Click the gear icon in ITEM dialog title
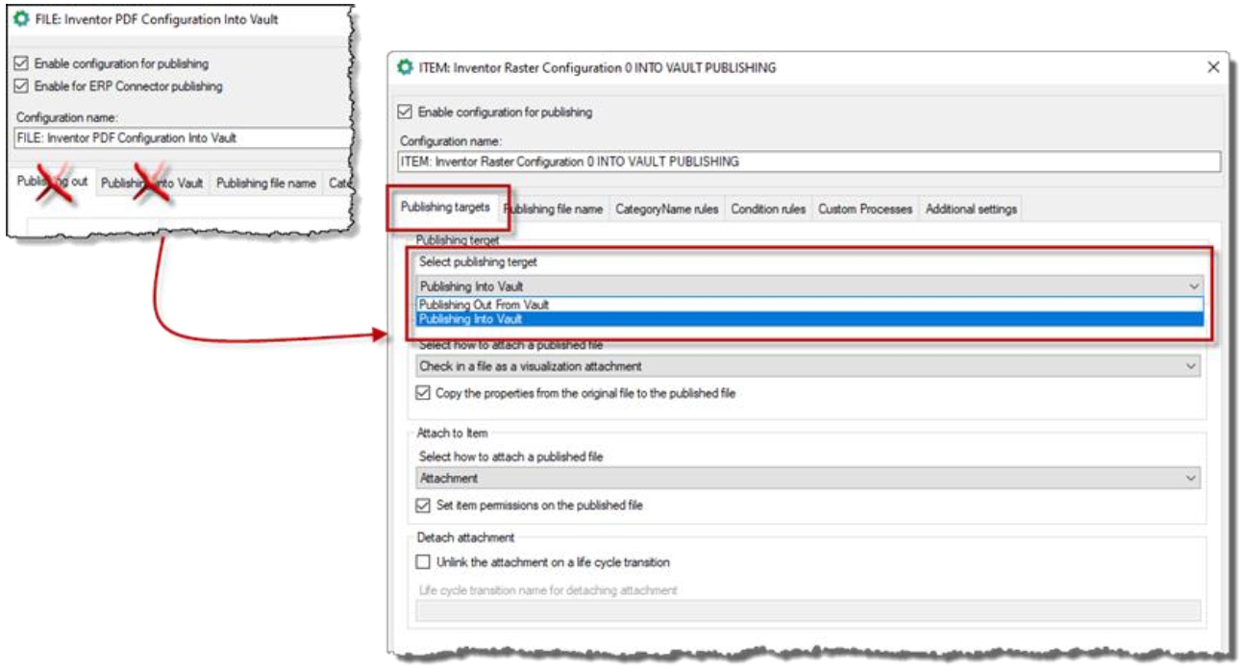This screenshot has width=1243, height=670. click(405, 67)
